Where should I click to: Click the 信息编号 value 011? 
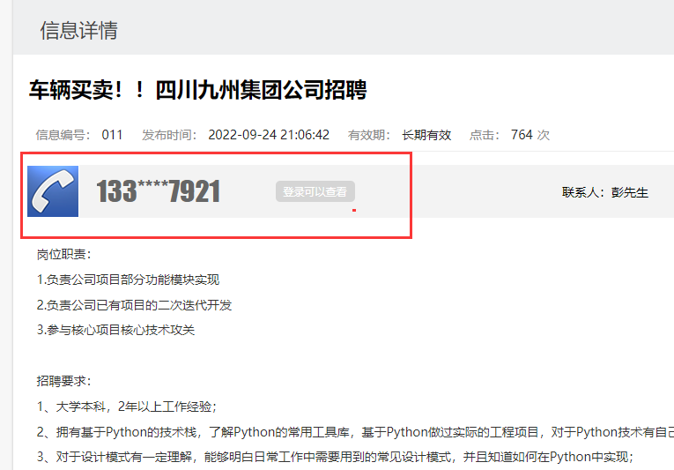[x=112, y=135]
